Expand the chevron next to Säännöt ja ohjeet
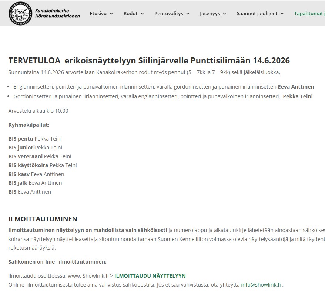325x294 pixels. coord(282,14)
